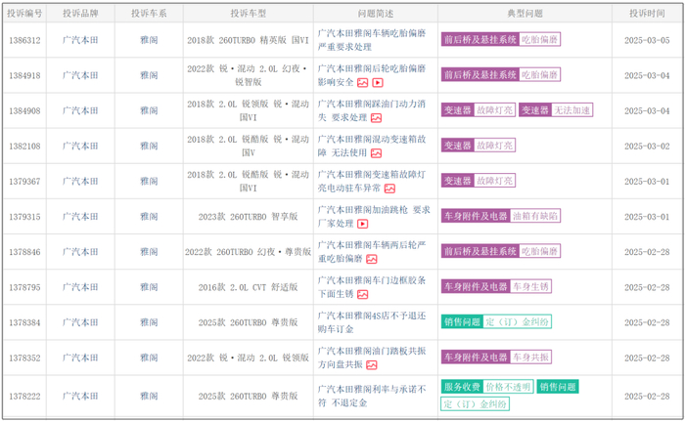The width and height of the screenshot is (685, 421).
Task: Open complaint link 雅阁变速箱故障灯亮电动驻车异常
Action: [x=372, y=181]
